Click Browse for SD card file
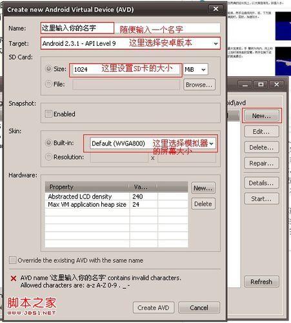The height and width of the screenshot is (323, 291). pyautogui.click(x=199, y=85)
